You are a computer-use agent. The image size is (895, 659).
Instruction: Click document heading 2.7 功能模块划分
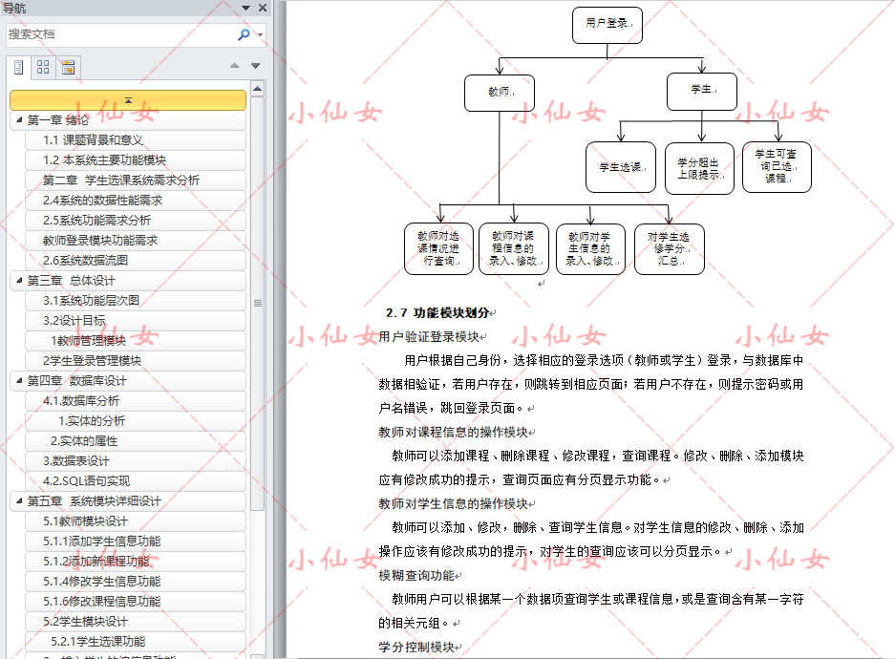[437, 312]
